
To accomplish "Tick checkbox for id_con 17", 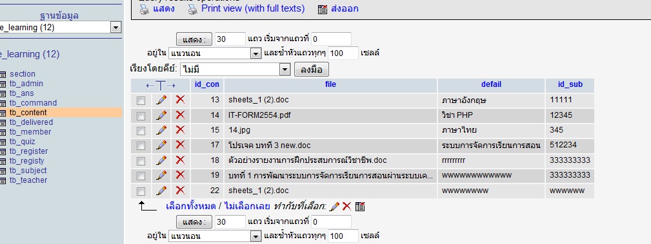I will pyautogui.click(x=141, y=145).
